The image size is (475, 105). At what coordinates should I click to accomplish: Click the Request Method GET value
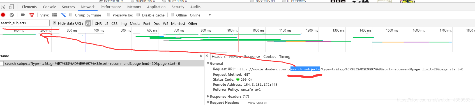pos(247,75)
